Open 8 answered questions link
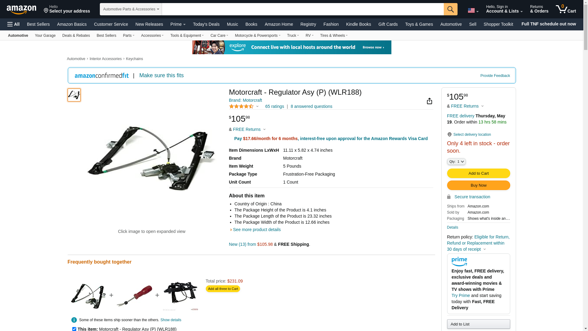 click(x=311, y=106)
